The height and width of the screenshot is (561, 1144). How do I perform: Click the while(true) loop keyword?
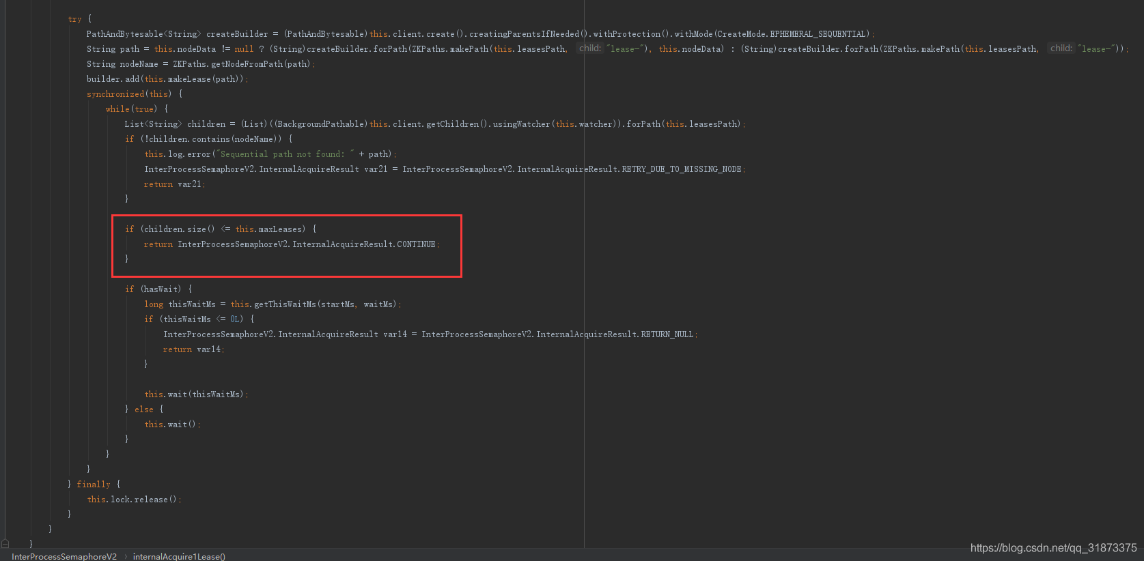click(x=117, y=109)
